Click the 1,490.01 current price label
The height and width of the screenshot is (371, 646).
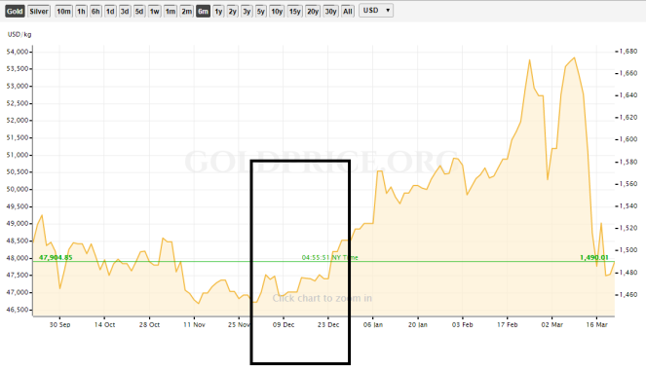tap(594, 257)
